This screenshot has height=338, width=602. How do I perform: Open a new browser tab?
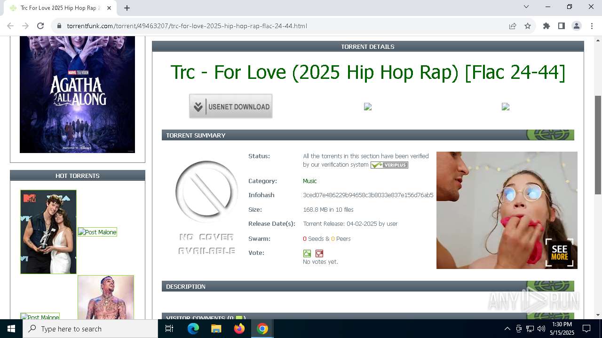point(127,8)
